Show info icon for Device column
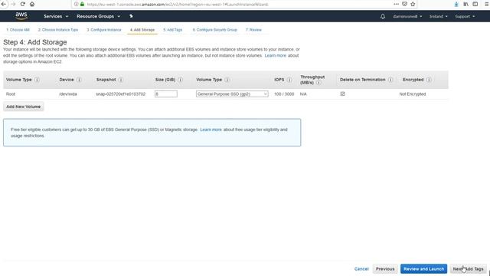The image size is (490, 276). [x=79, y=80]
